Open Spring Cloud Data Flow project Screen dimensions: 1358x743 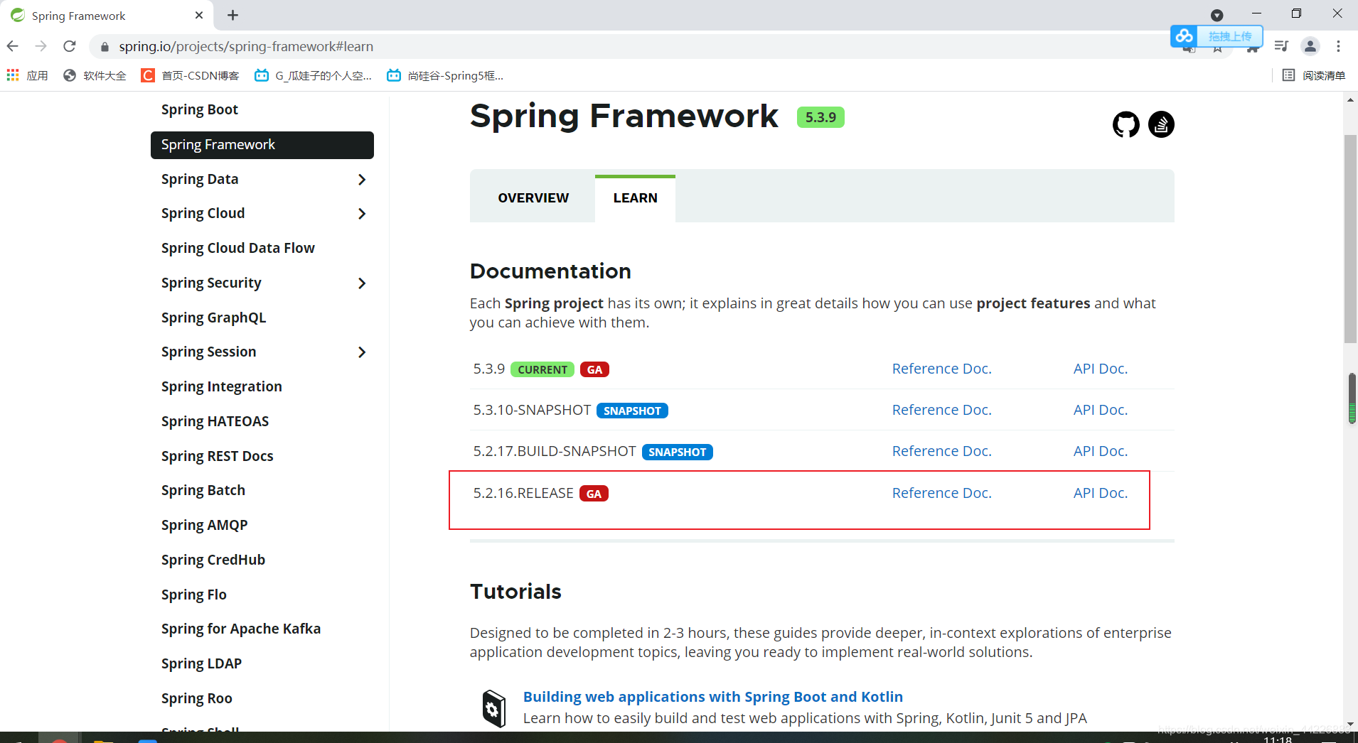(x=238, y=248)
